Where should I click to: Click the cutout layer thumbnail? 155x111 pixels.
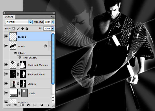click(x=13, y=46)
